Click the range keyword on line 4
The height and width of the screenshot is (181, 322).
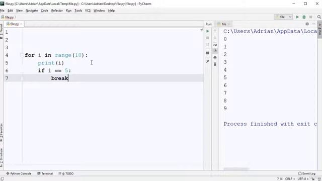coord(63,55)
